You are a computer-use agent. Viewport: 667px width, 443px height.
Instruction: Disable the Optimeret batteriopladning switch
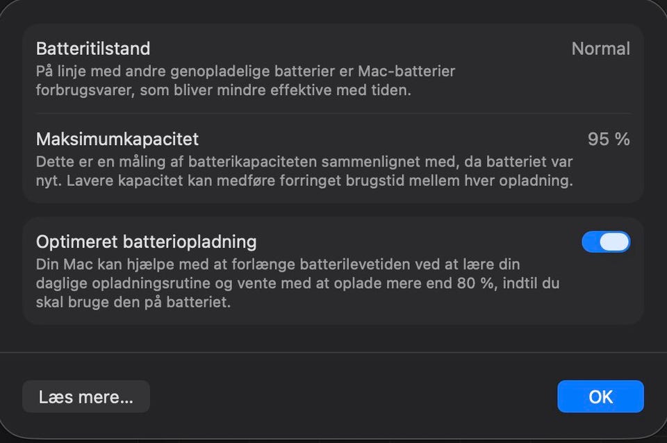pyautogui.click(x=606, y=242)
